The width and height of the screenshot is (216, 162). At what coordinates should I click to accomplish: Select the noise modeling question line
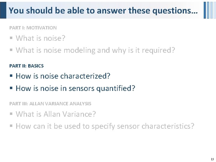point(95,50)
